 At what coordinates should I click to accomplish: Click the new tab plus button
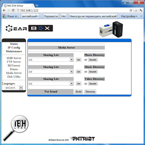pyautogui.click(x=37, y=6)
